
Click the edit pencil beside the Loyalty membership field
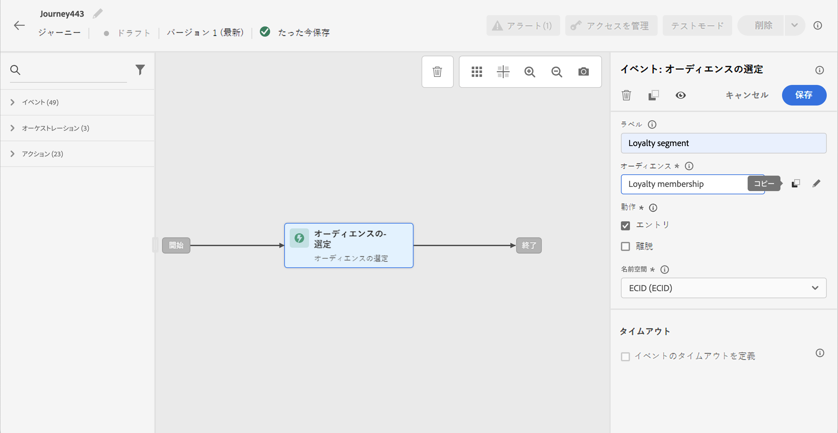[x=816, y=184]
